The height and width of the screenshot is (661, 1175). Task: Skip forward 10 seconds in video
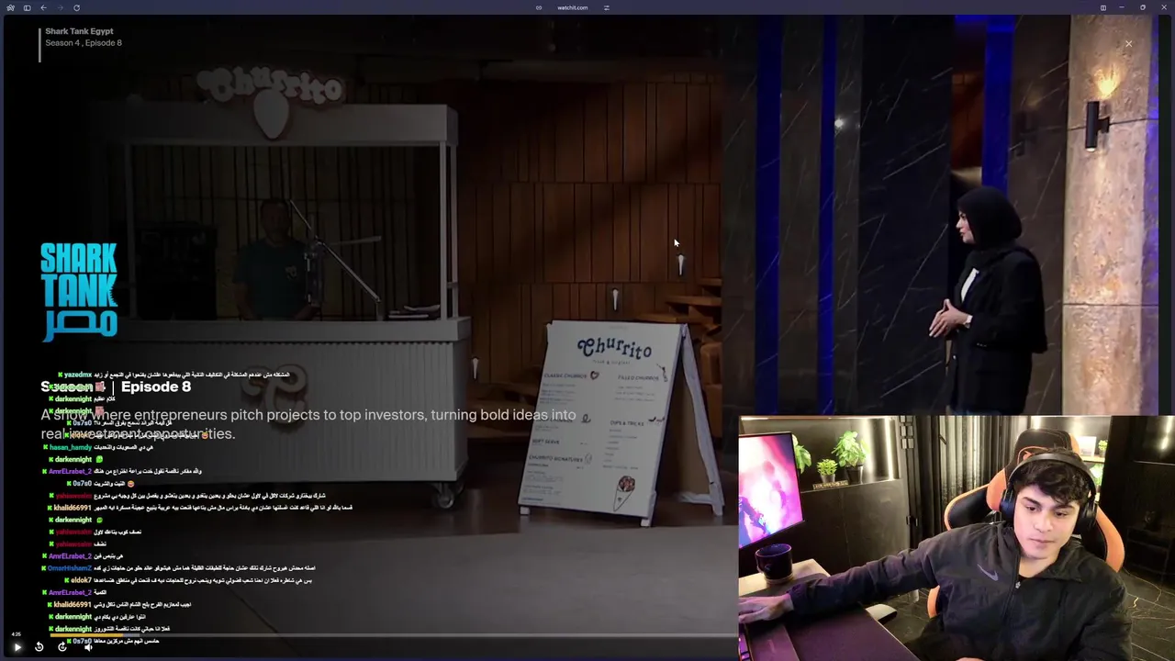[62, 647]
